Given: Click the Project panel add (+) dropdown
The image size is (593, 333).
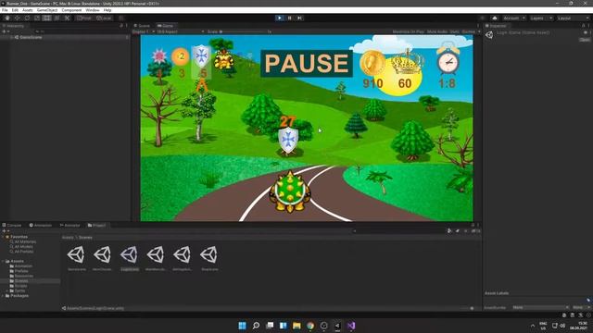Looking at the screenshot, I should pos(6,231).
